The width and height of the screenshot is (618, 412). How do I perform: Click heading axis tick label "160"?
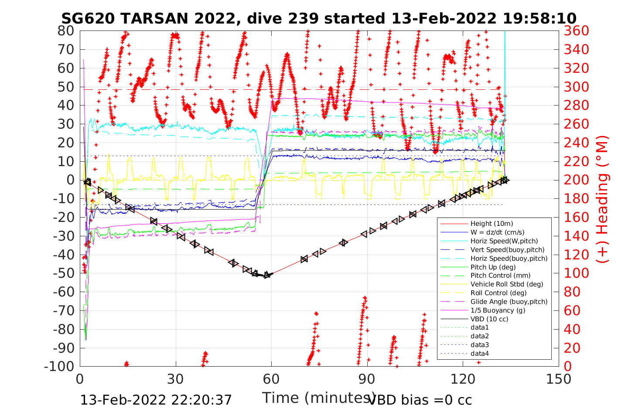(x=576, y=217)
